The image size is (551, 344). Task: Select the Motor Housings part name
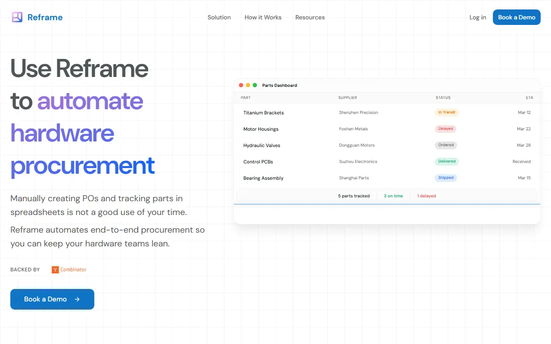[261, 129]
